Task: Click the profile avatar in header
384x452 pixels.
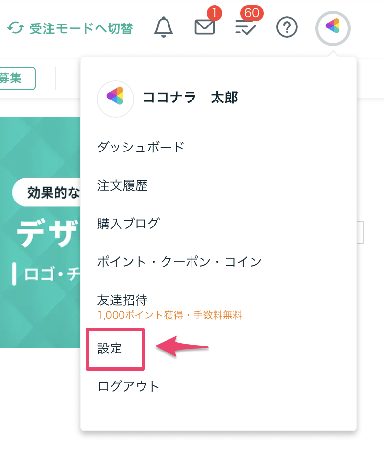Action: click(x=333, y=28)
